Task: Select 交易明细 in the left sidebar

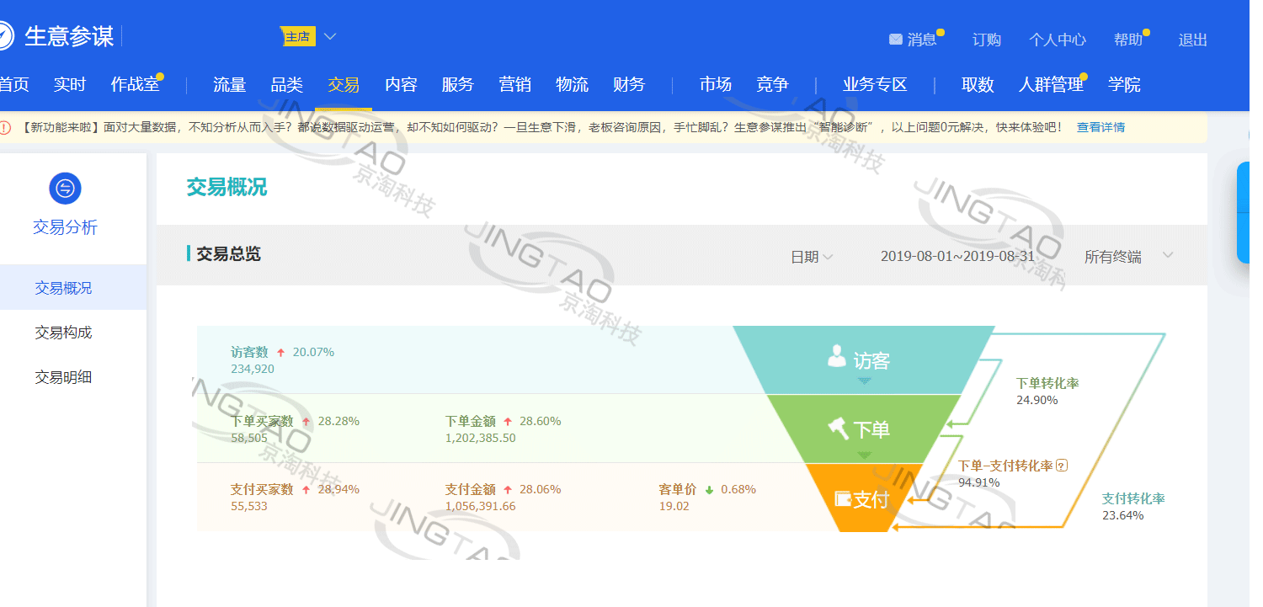Action: (63, 377)
